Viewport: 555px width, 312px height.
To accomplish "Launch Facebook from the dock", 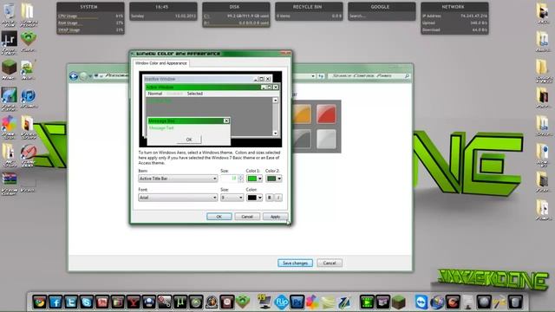I will (55, 302).
